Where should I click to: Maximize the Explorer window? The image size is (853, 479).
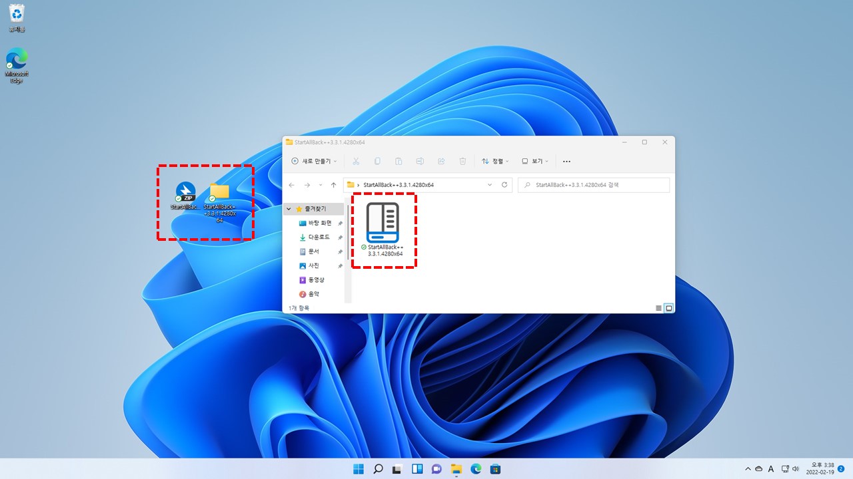pos(644,142)
